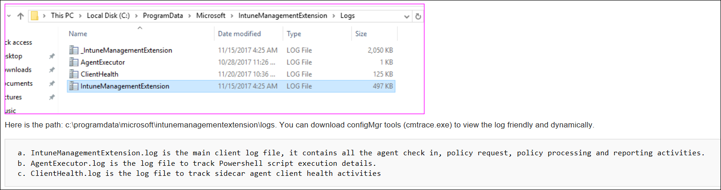Image resolution: width=721 pixels, height=190 pixels.
Task: Click selected IntuneManagementExtension file icon
Action: (74, 86)
